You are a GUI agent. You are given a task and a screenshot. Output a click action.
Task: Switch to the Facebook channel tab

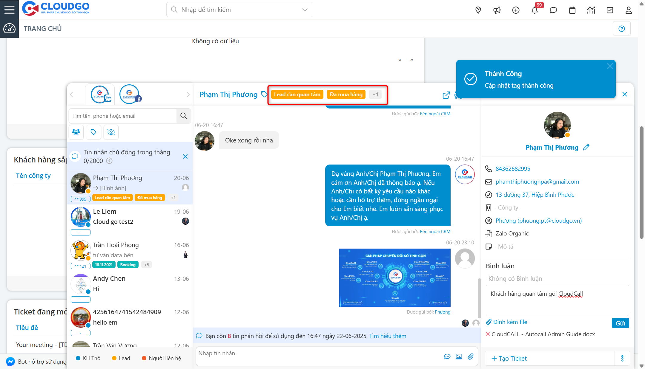(x=130, y=94)
